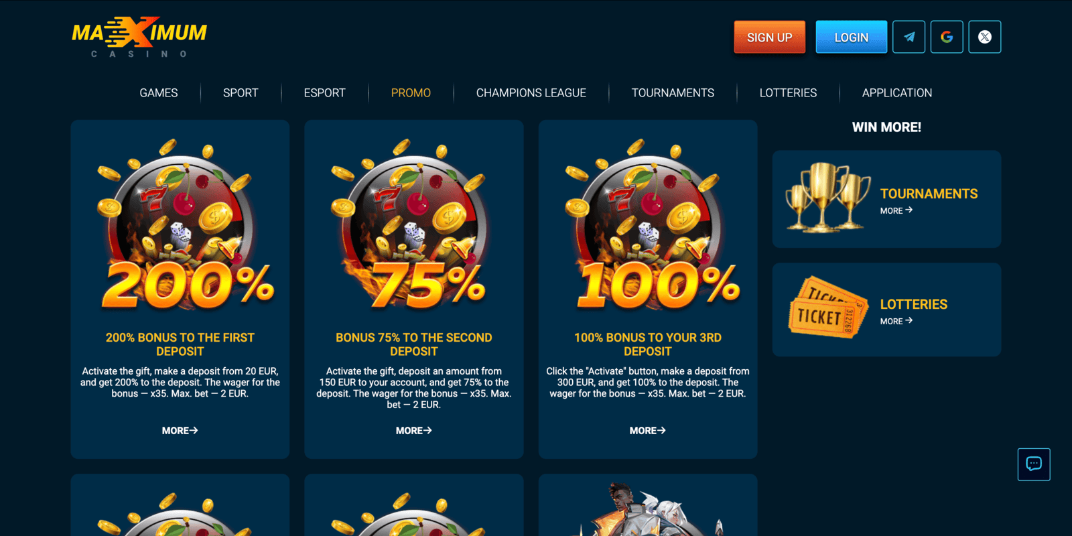Click the orange lottery ticket icon

tap(829, 308)
